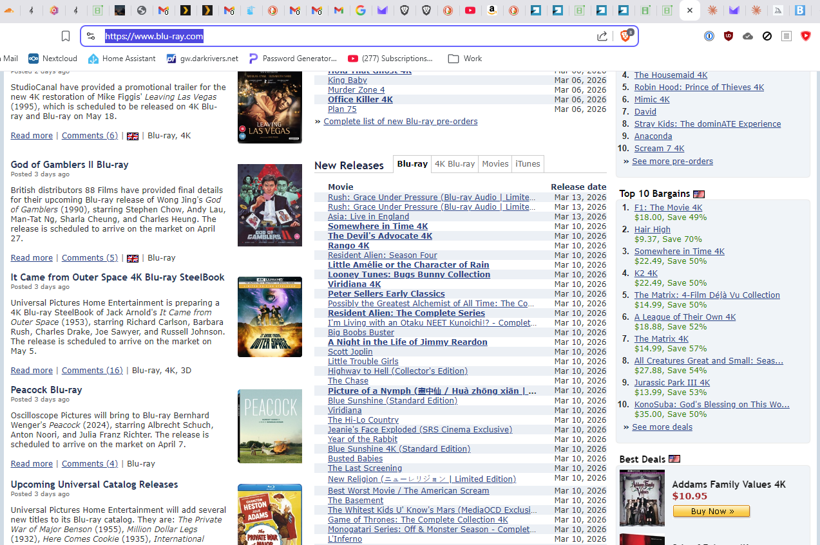Open Upcoming Universal Catalog Releases headline
This screenshot has width=820, height=545.
tap(94, 485)
